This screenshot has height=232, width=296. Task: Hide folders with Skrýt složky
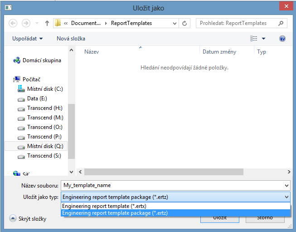tap(28, 219)
